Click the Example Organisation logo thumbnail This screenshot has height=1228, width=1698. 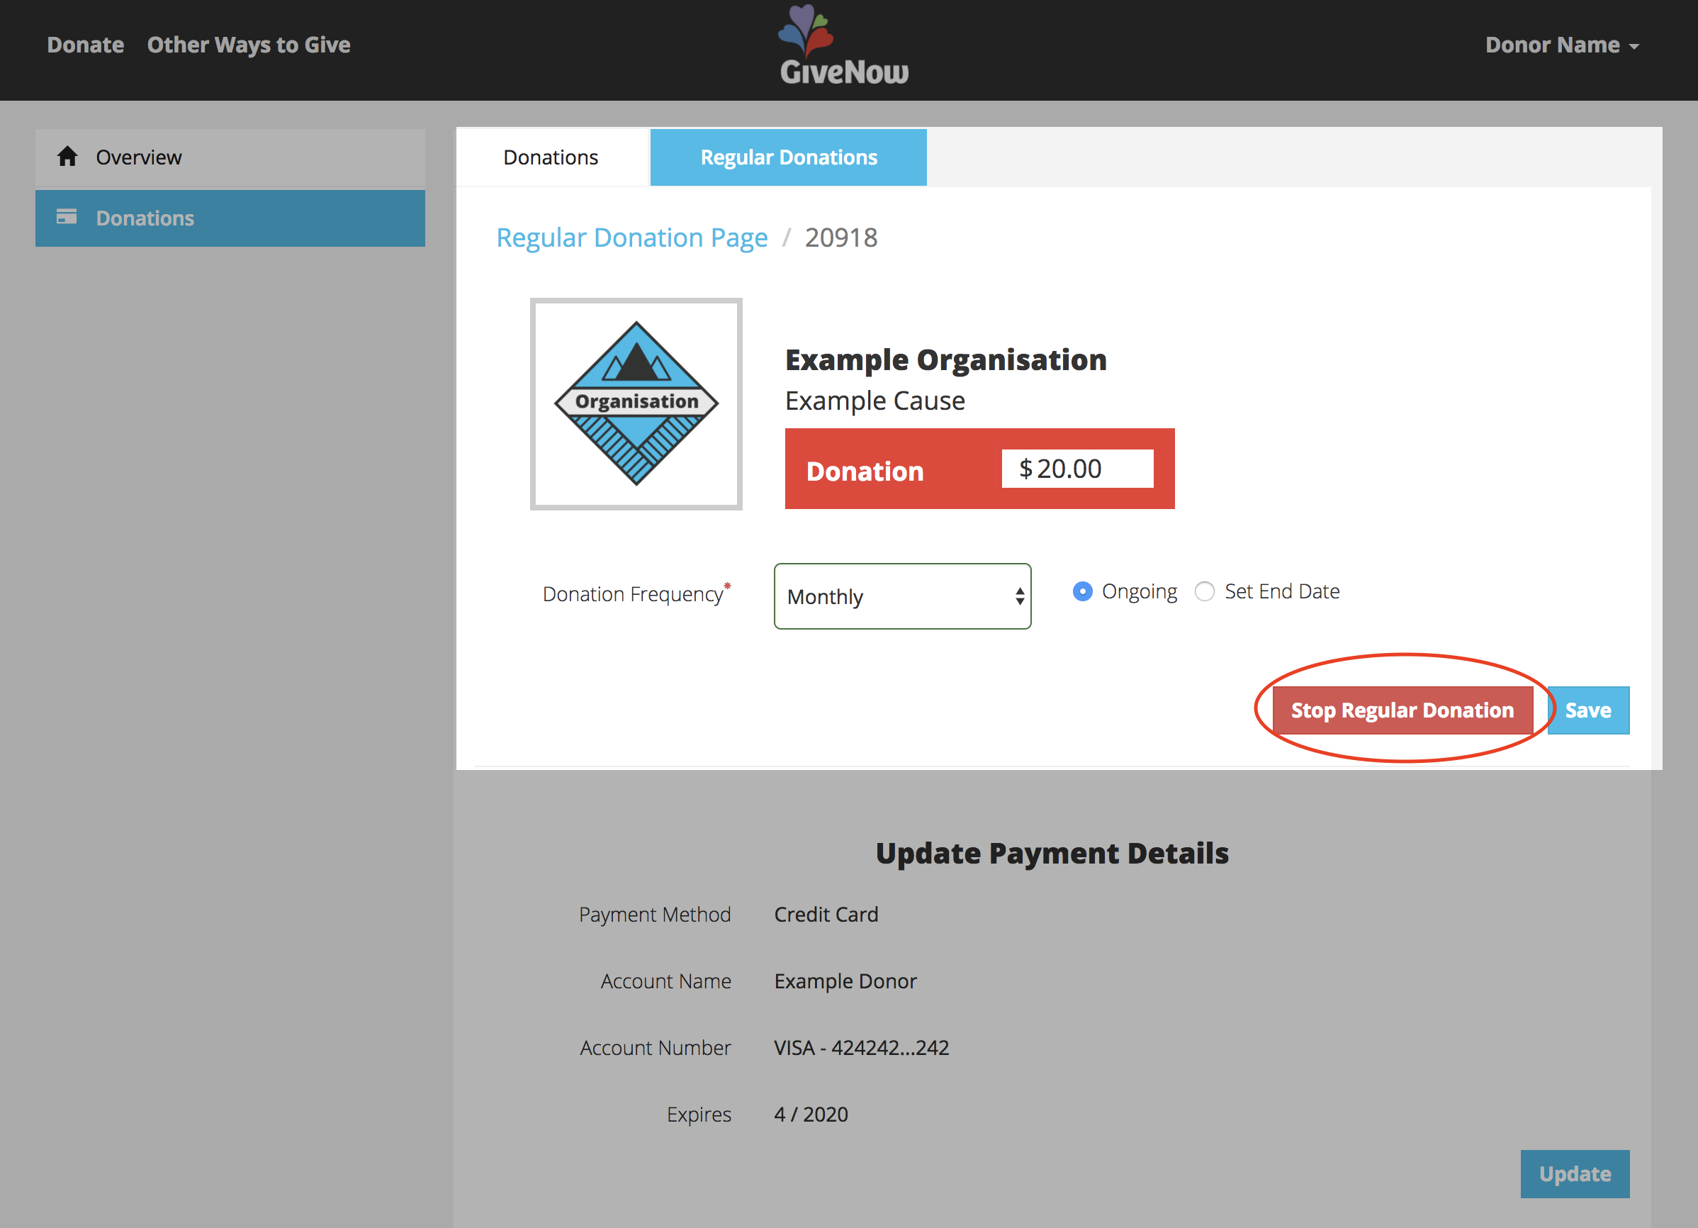(636, 404)
